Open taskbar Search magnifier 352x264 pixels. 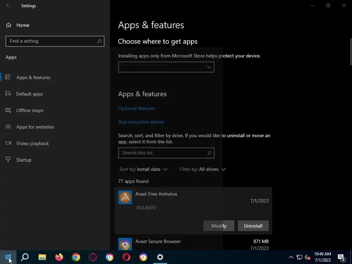tap(25, 257)
